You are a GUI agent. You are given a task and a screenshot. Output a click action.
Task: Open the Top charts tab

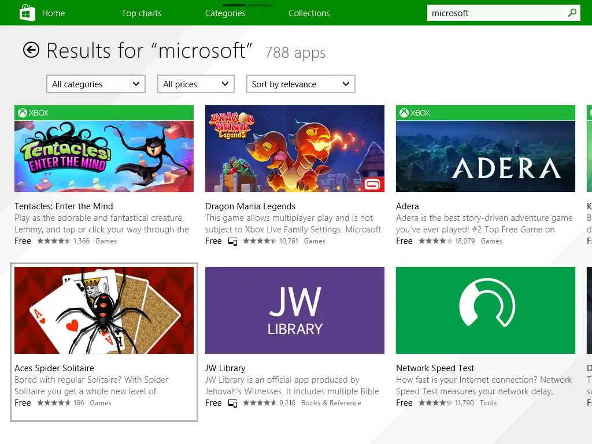(142, 13)
